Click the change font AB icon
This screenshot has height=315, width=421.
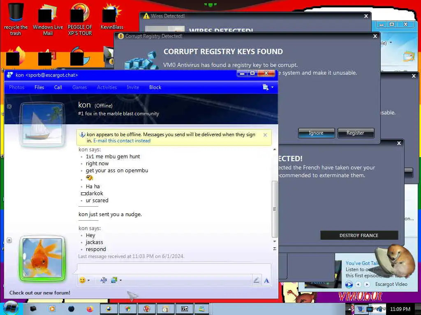point(104,280)
